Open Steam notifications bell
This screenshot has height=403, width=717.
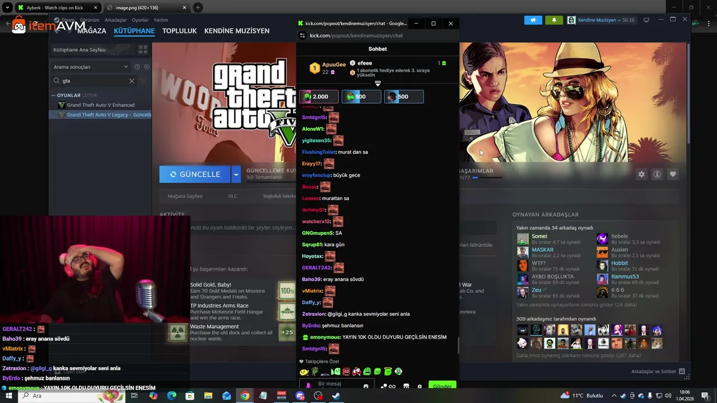(x=554, y=20)
